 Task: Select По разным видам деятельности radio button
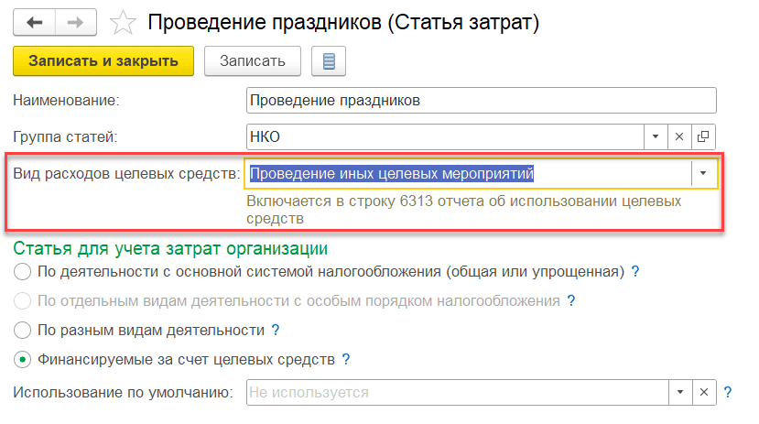click(x=22, y=330)
